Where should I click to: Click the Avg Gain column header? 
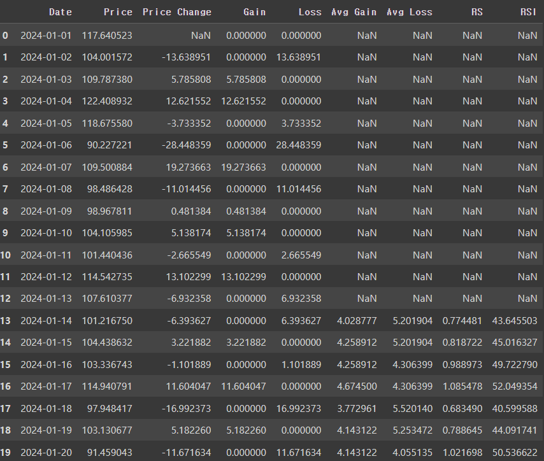pos(354,12)
